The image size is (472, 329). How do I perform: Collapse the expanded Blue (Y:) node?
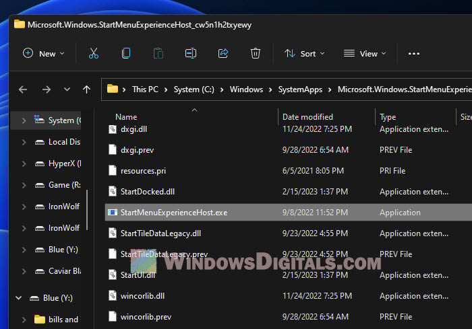pos(18,298)
